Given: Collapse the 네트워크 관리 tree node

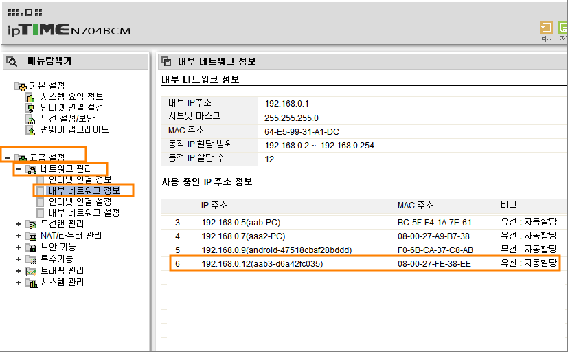Looking at the screenshot, I should click(19, 169).
